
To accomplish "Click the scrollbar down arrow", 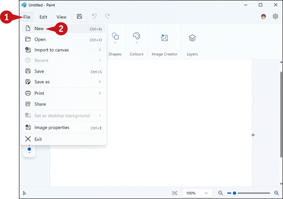I will [281, 184].
